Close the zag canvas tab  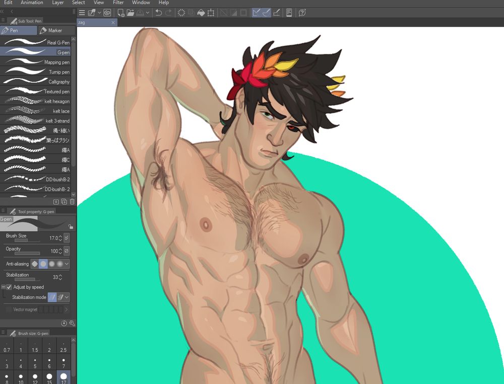pos(113,23)
